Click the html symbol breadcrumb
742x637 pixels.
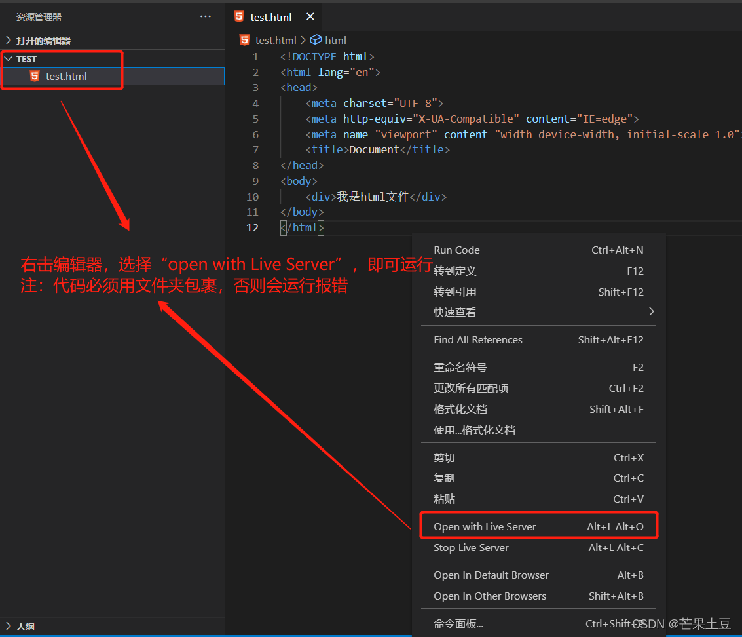coord(335,40)
